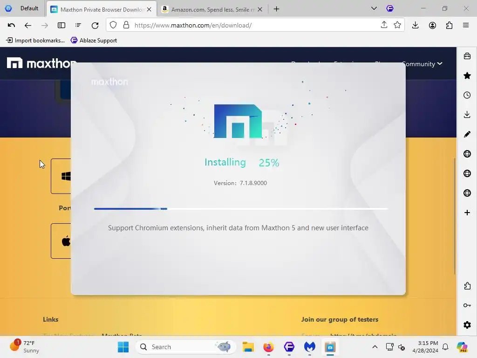
Task: Show hidden system tray icons chevron
Action: pyautogui.click(x=375, y=347)
